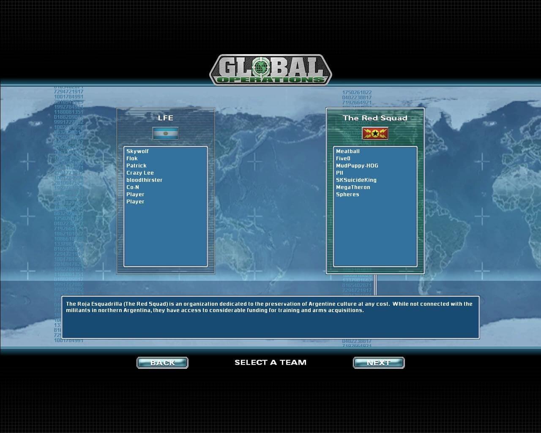Select player Patrick in LFE list
The height and width of the screenshot is (433, 541).
(x=137, y=165)
